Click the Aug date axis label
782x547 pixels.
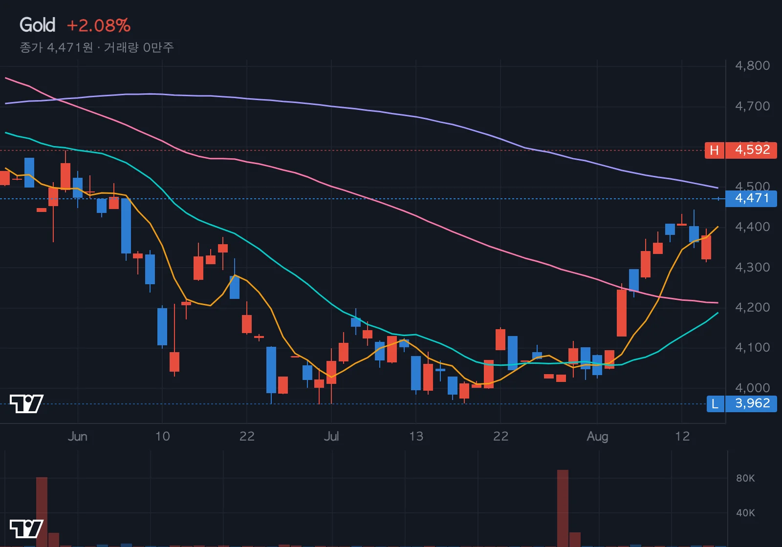click(597, 436)
